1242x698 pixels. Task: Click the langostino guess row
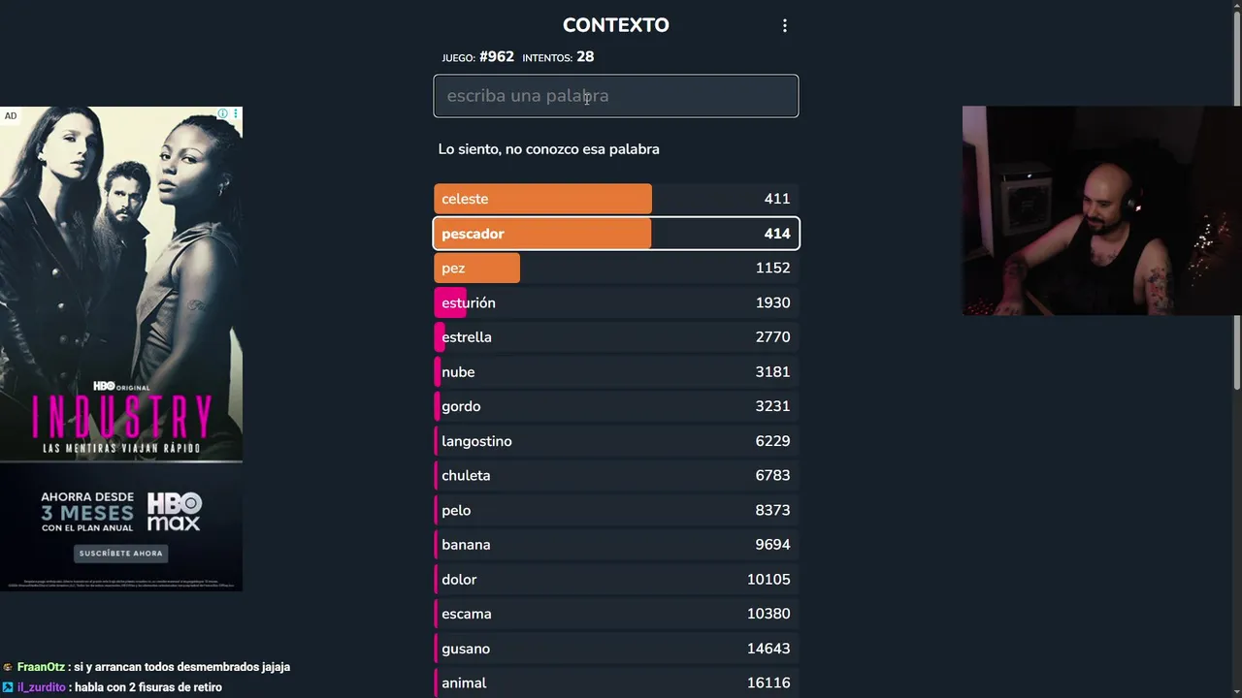pyautogui.click(x=615, y=441)
